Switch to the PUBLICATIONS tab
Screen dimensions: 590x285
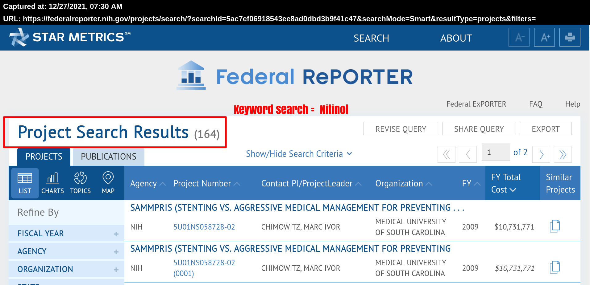click(109, 157)
